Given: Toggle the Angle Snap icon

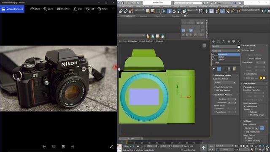Looking at the screenshot, I should point(222,11).
